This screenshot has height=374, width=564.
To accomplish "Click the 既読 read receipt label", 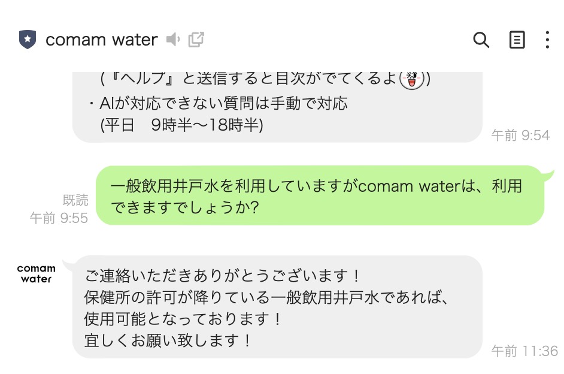I will click(75, 200).
